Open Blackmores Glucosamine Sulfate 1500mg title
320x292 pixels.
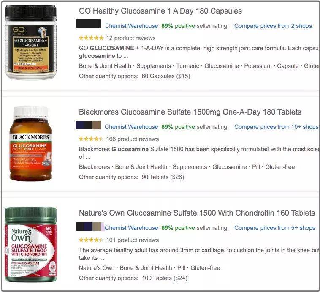coord(190,112)
